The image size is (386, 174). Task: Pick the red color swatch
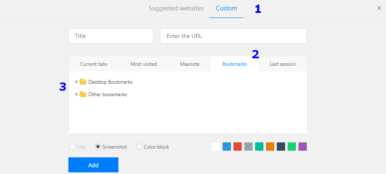pyautogui.click(x=238, y=147)
